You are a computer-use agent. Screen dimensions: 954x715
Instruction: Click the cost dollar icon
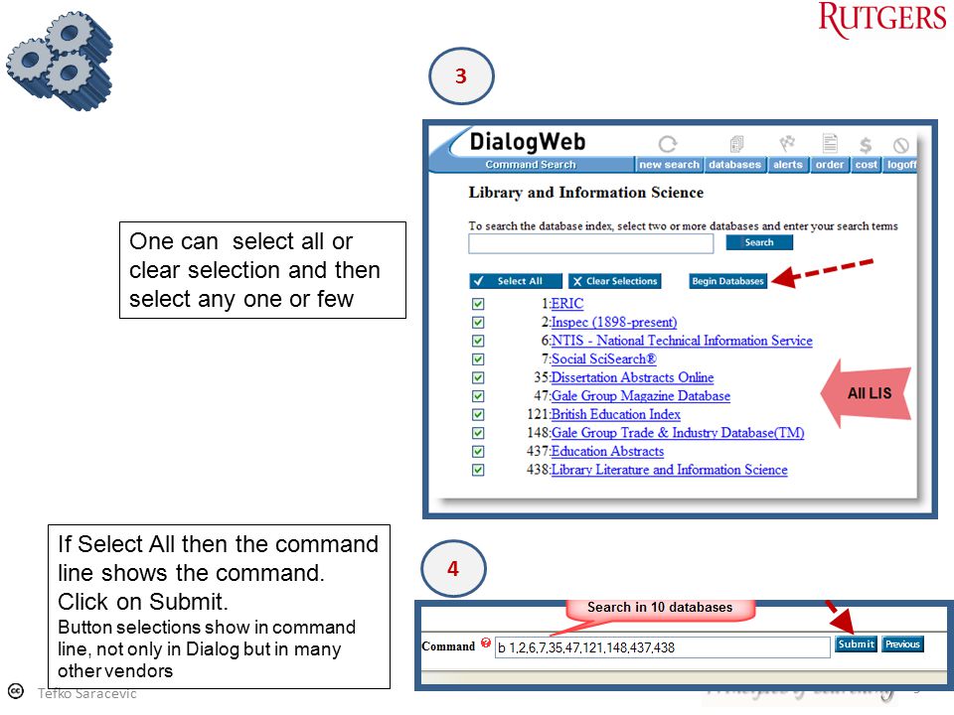[866, 145]
